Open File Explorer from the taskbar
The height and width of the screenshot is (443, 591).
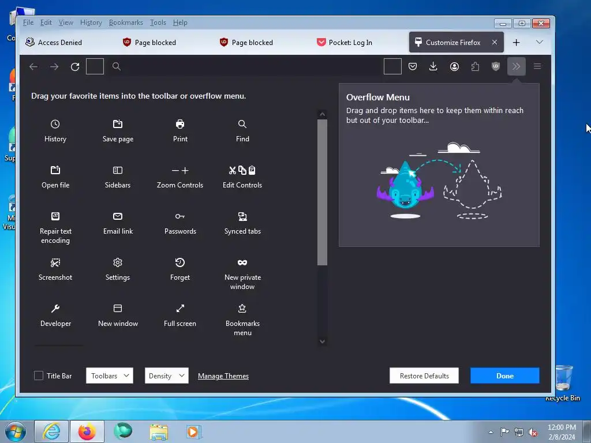[159, 431]
